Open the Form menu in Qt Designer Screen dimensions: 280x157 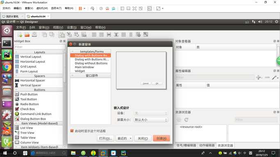coord(44,27)
